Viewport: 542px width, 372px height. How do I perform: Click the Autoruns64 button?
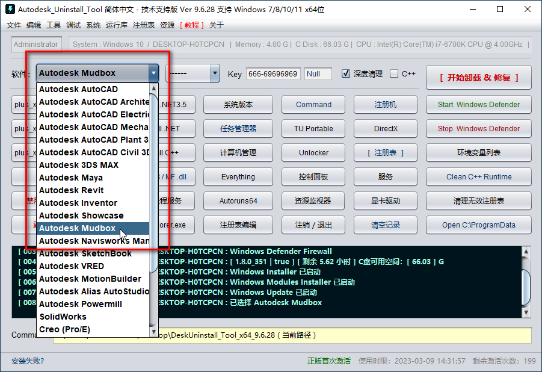[x=238, y=200]
